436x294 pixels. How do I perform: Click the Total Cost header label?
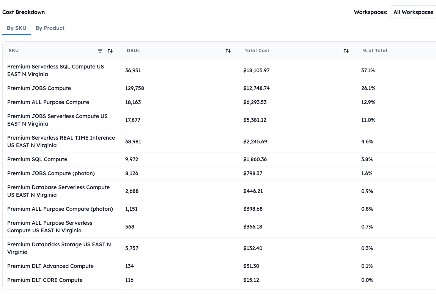(x=257, y=50)
